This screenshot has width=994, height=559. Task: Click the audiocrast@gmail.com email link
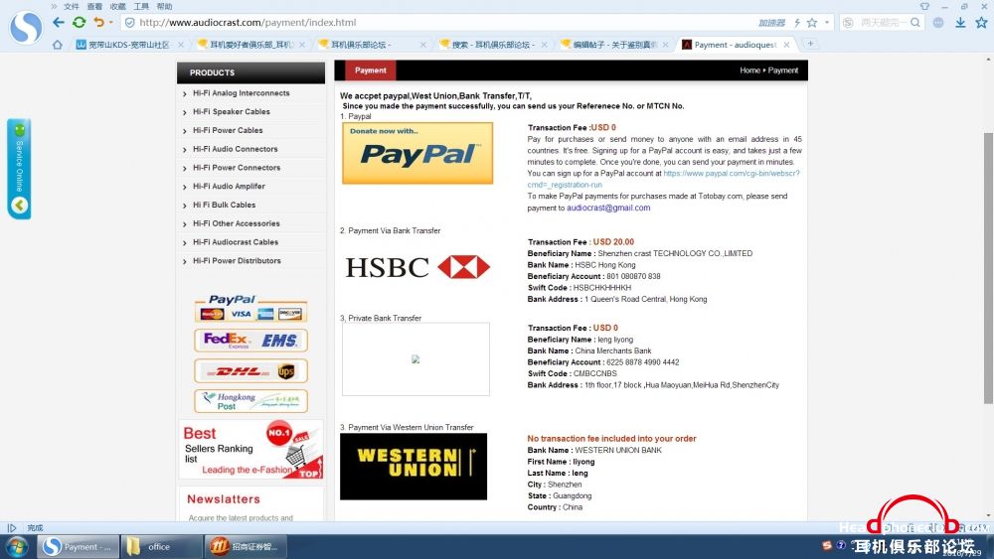pos(608,208)
